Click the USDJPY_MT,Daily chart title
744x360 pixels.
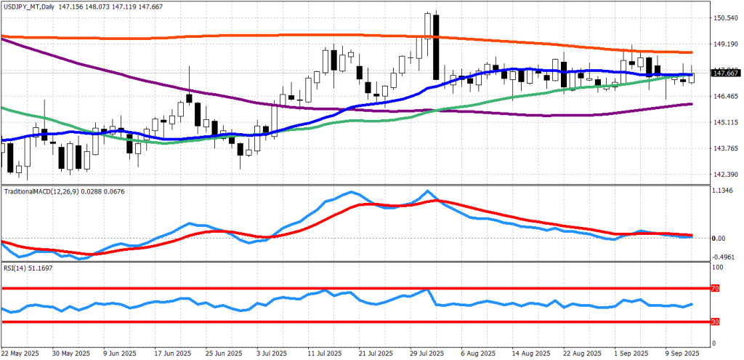(28, 6)
